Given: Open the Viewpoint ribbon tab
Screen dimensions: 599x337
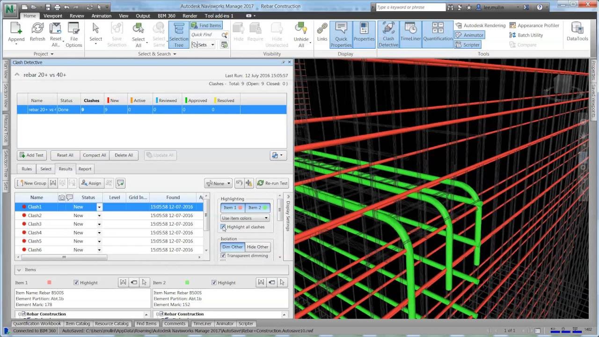Looking at the screenshot, I should pyautogui.click(x=53, y=16).
